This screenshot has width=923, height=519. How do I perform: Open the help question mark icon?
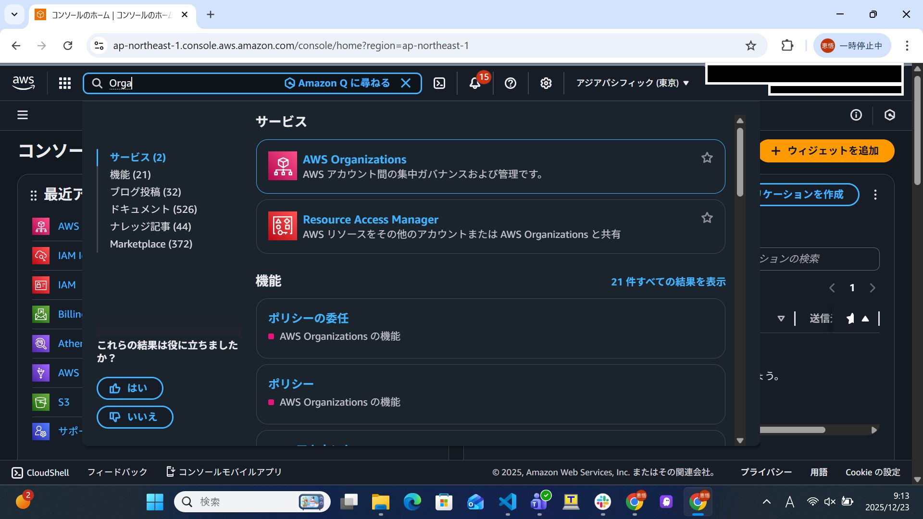510,83
